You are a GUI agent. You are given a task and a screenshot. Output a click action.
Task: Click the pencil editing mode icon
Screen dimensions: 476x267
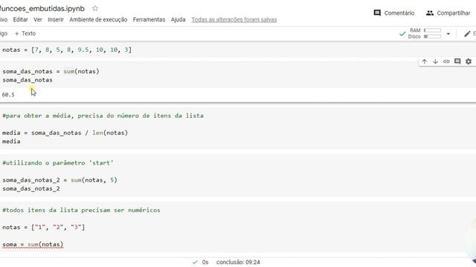click(x=467, y=33)
